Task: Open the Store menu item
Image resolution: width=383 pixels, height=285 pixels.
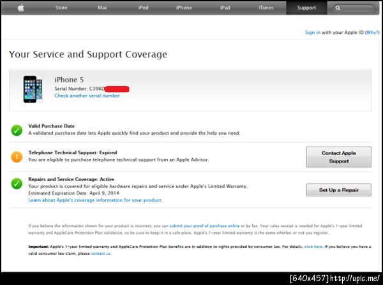Action: coord(61,8)
